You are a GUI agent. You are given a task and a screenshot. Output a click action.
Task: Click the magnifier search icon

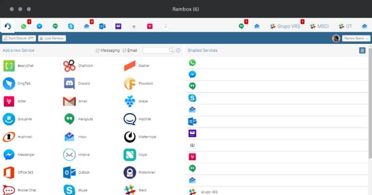171,50
